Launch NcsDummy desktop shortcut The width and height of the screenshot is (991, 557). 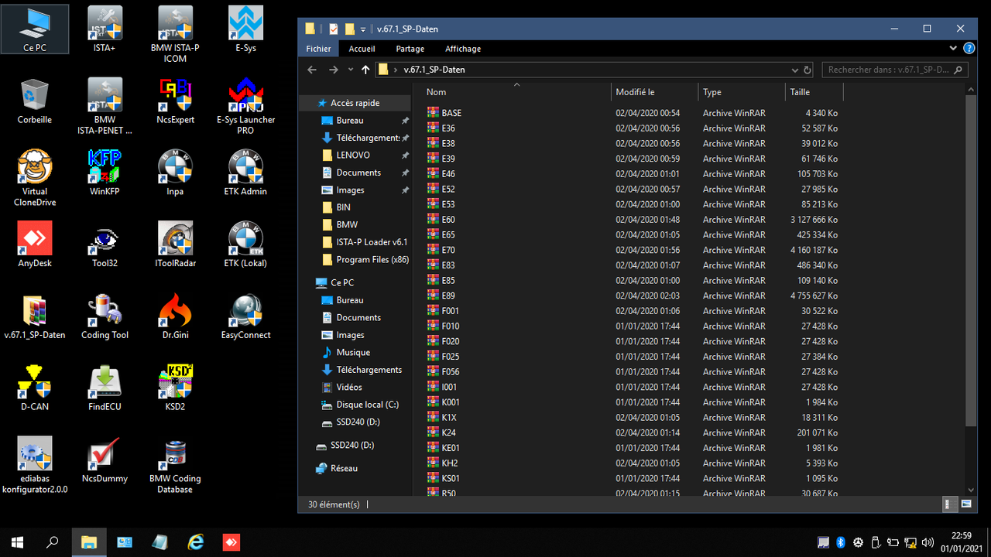tap(105, 460)
